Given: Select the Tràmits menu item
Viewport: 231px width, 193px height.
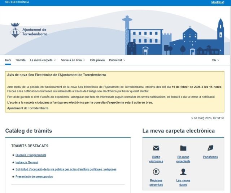Looking at the screenshot, I should (x=20, y=60).
